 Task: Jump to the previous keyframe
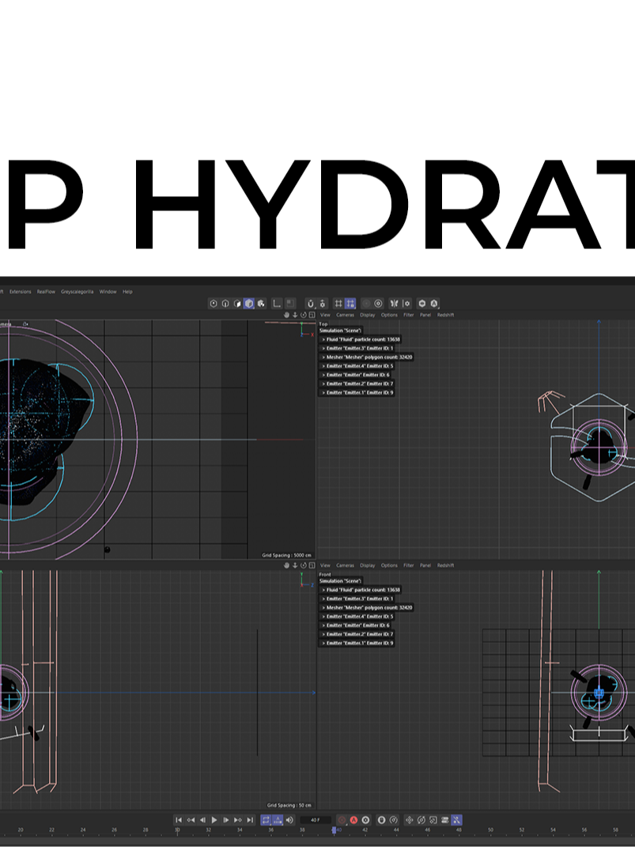[x=191, y=820]
